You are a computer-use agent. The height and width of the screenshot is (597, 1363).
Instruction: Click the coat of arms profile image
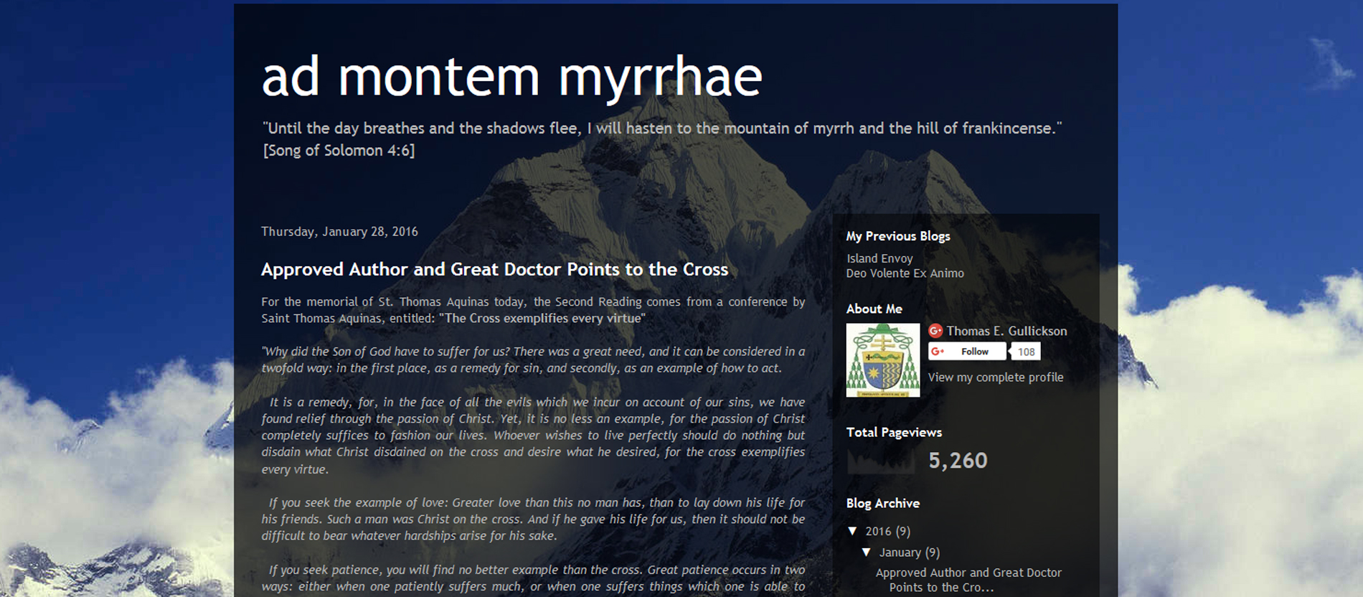883,360
